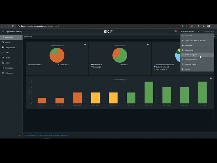The image size is (217, 163).
Task: Open Configurations in the sidebar
Action: pyautogui.click(x=11, y=48)
